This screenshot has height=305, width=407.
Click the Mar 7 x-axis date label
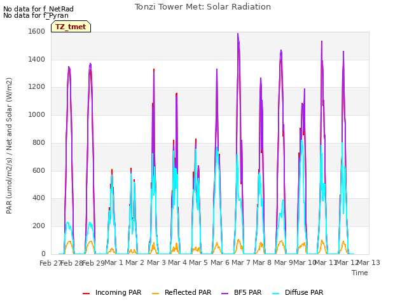(x=241, y=262)
